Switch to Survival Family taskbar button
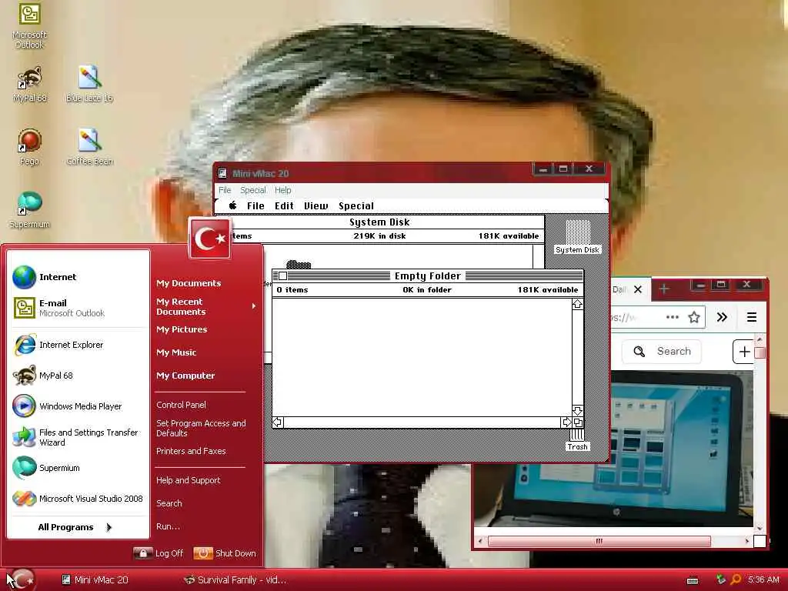 tap(235, 580)
